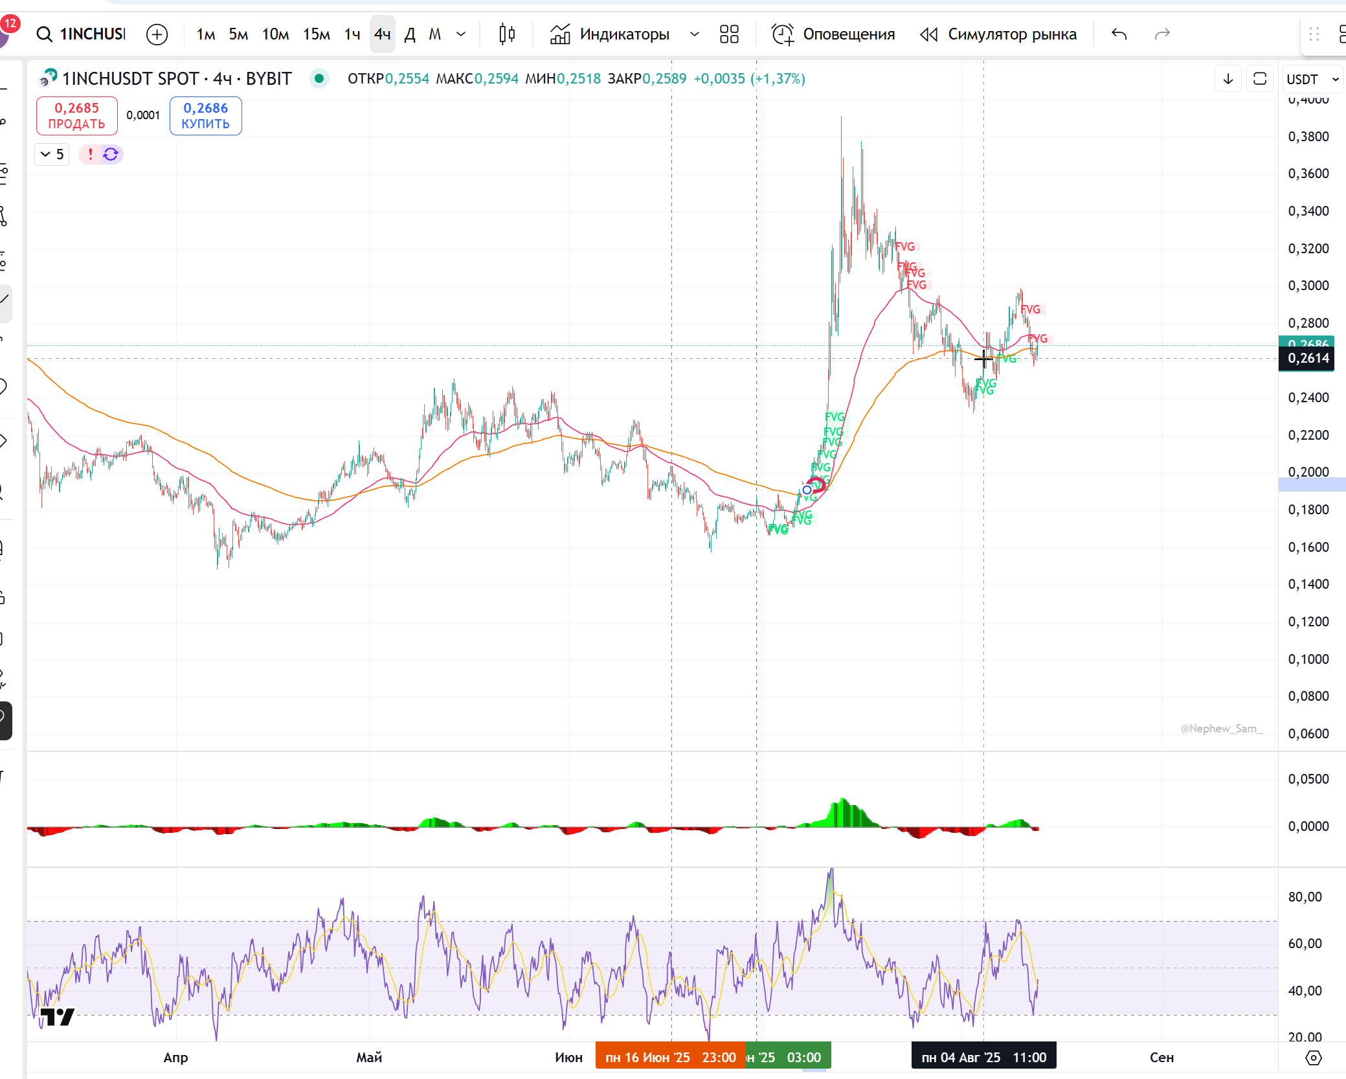Viewport: 1346px width, 1079px height.
Task: Click the green market status dot
Action: pos(319,78)
